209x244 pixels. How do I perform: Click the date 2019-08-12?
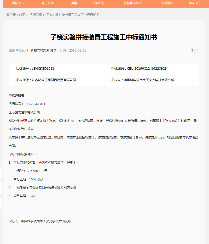click(x=78, y=51)
